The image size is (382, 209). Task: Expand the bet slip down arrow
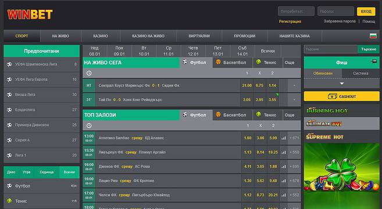point(342,84)
